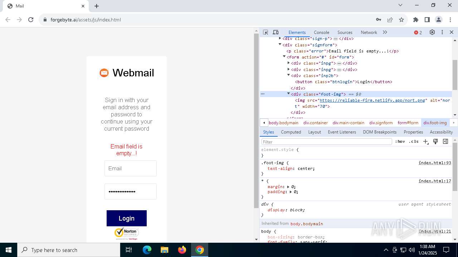Toggle the Chrome side panel
The image size is (458, 257).
(427, 20)
